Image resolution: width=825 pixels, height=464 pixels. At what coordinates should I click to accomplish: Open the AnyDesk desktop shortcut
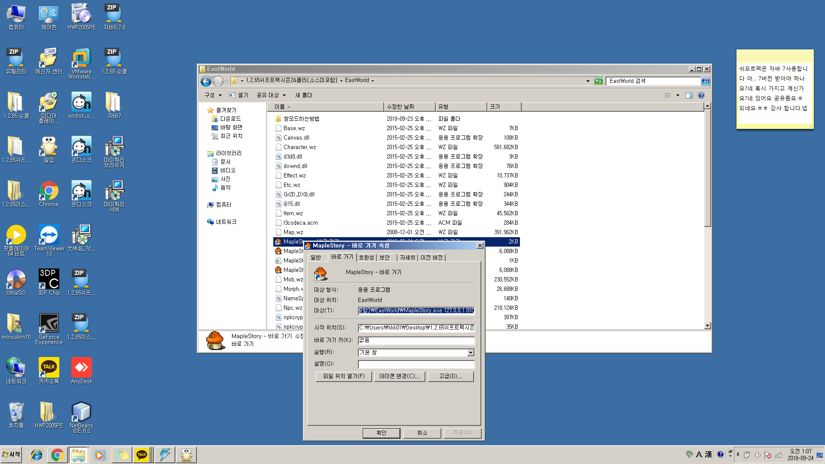pyautogui.click(x=81, y=371)
